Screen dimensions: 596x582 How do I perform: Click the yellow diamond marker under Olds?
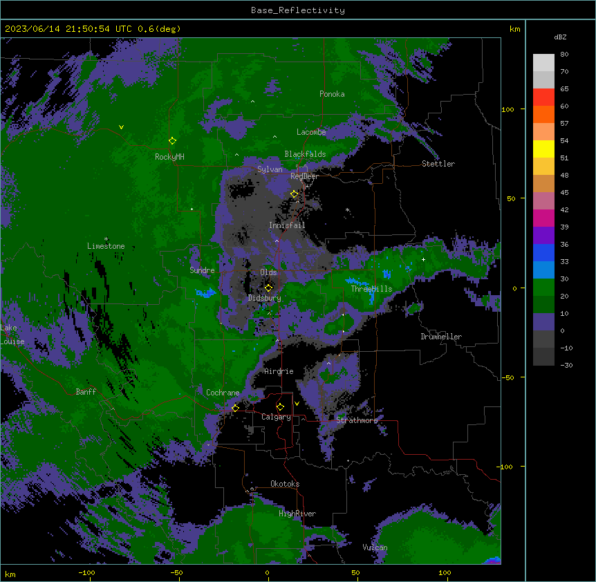click(269, 288)
